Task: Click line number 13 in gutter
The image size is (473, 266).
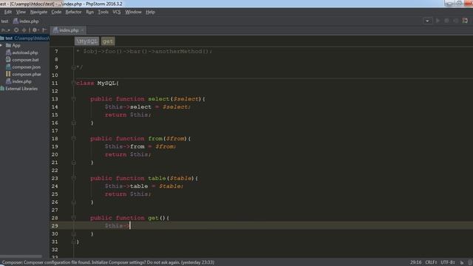Action: pos(55,99)
